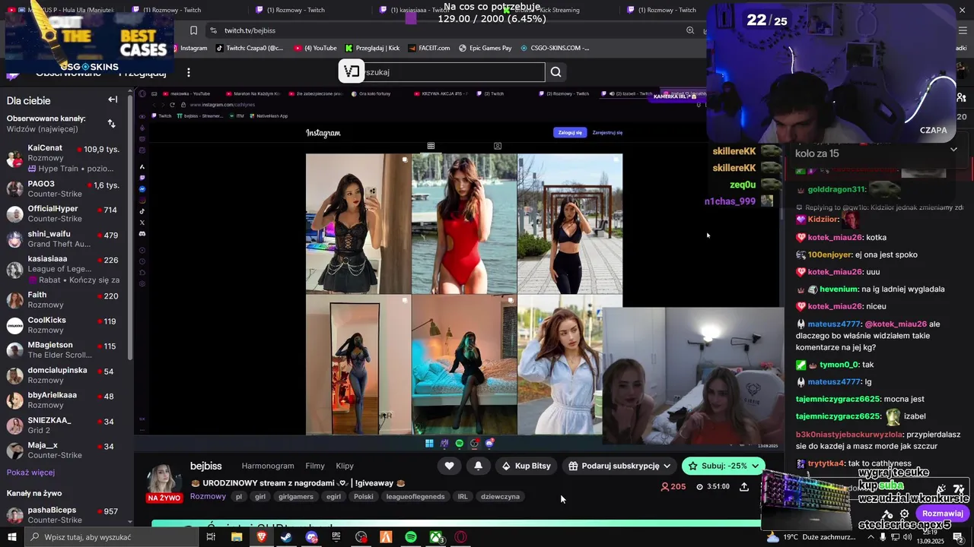Open pashaBiceps live channel in sidebar

click(64, 514)
